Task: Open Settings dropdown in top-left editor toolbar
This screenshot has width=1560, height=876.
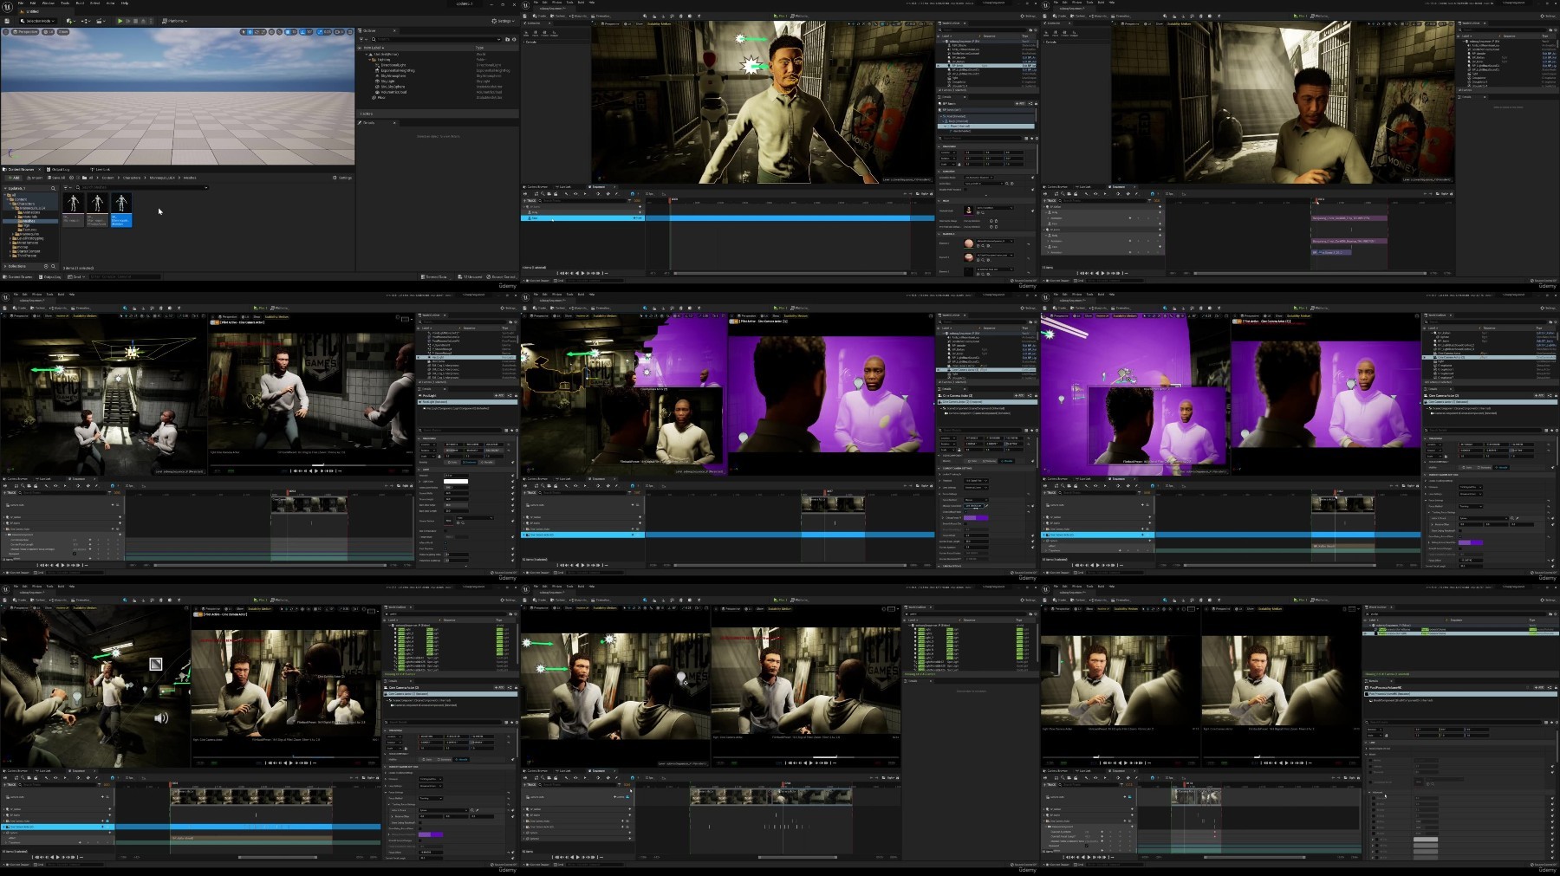Action: click(x=503, y=21)
